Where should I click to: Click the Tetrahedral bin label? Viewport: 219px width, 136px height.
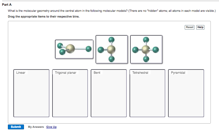coord(140,73)
